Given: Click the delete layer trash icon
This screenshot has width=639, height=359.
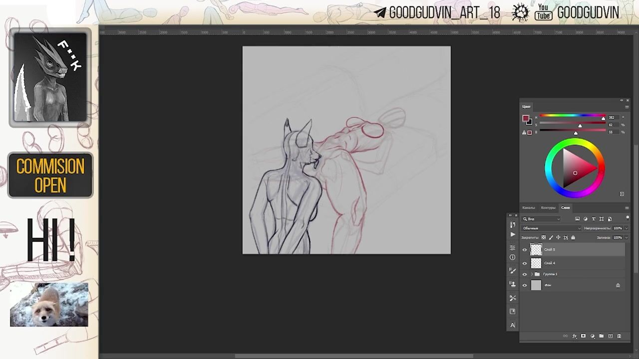Looking at the screenshot, I should pyautogui.click(x=619, y=336).
